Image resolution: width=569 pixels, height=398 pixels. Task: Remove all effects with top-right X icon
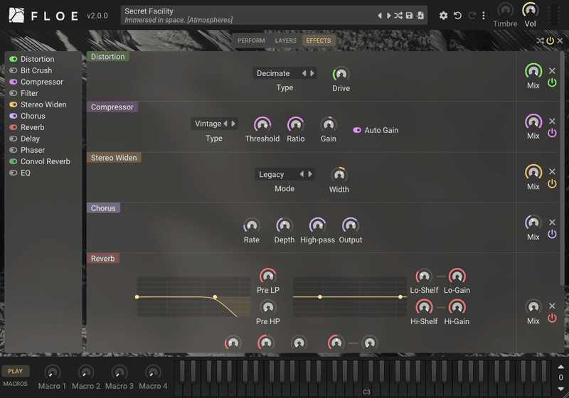[x=560, y=41]
